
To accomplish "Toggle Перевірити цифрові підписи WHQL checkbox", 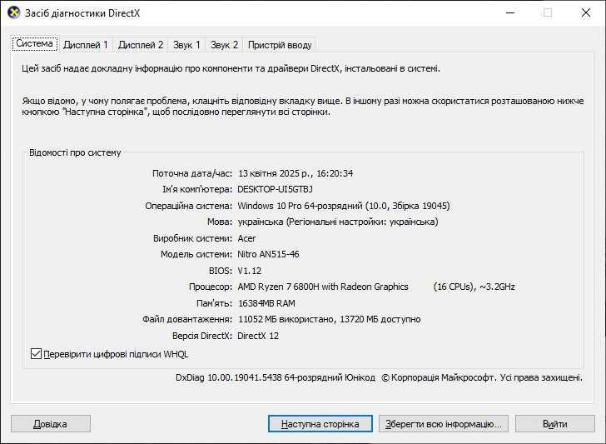I will click(x=36, y=353).
